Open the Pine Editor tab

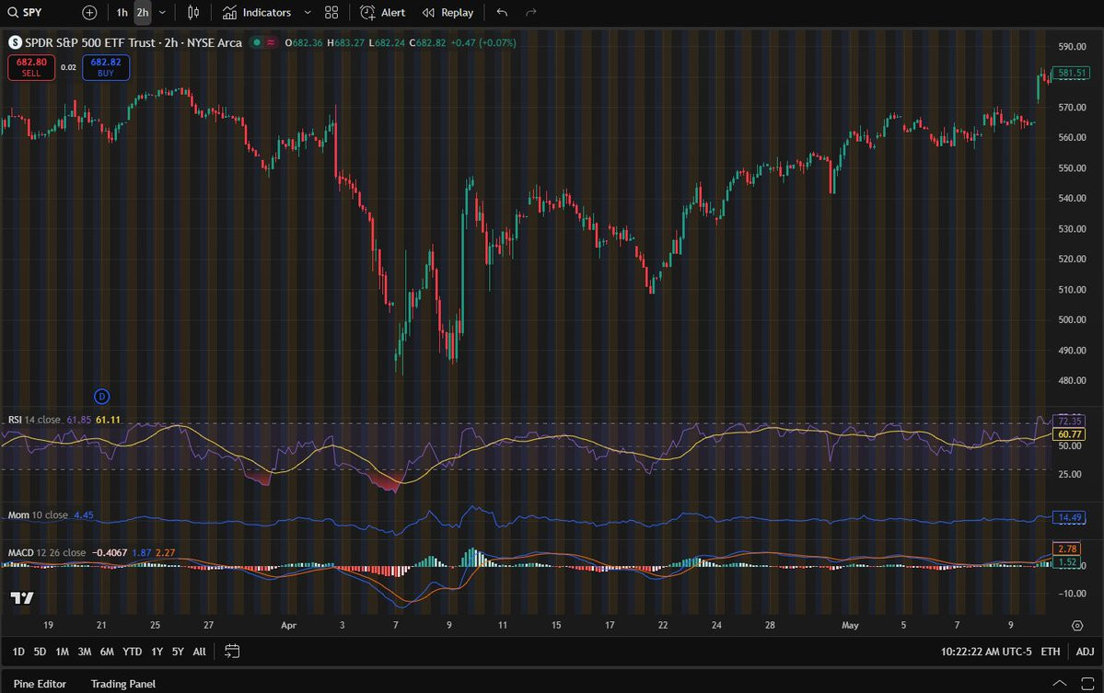[x=40, y=684]
